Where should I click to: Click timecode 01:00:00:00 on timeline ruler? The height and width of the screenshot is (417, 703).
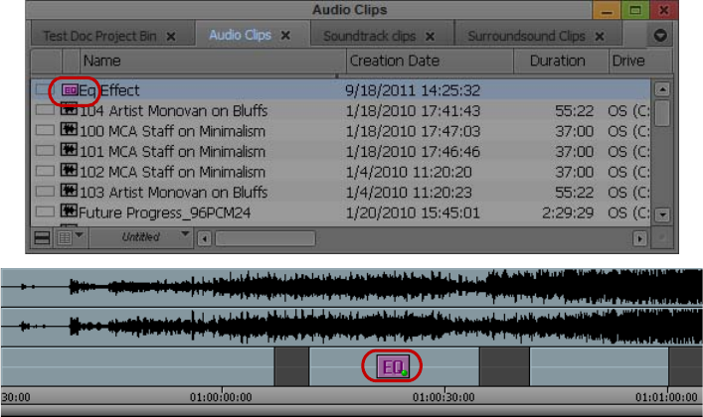coord(221,397)
